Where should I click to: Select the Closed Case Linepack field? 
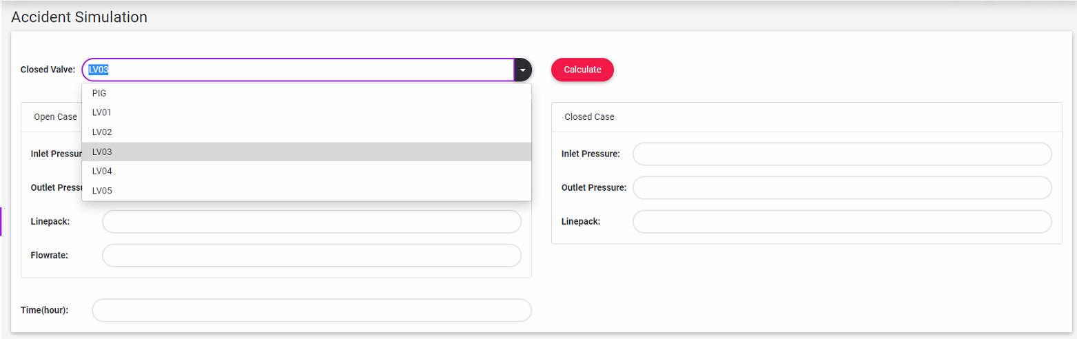tap(841, 222)
